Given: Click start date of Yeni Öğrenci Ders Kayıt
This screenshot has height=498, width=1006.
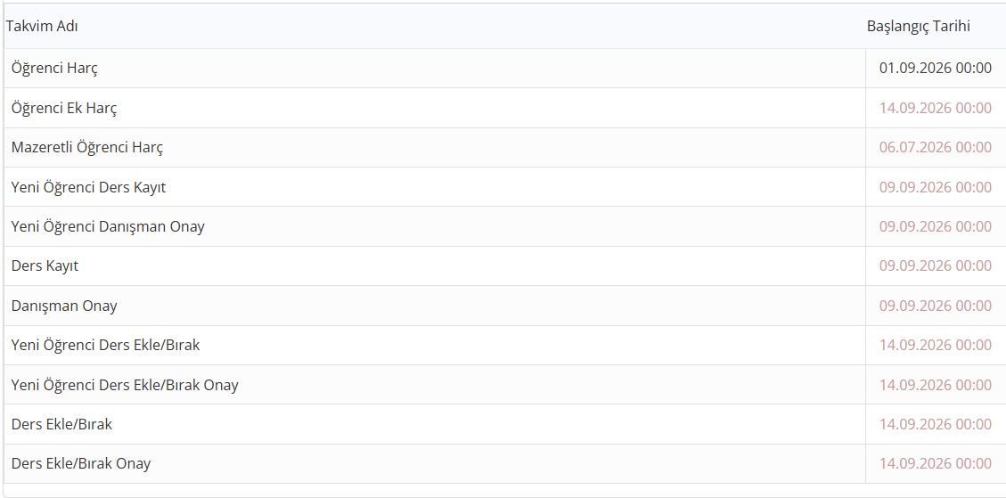Looking at the screenshot, I should pyautogui.click(x=935, y=187).
